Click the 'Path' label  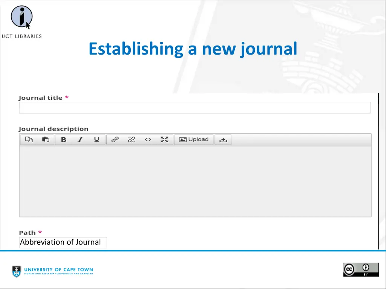point(27,233)
